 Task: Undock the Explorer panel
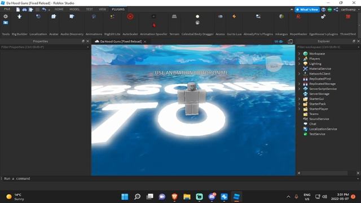(354, 41)
